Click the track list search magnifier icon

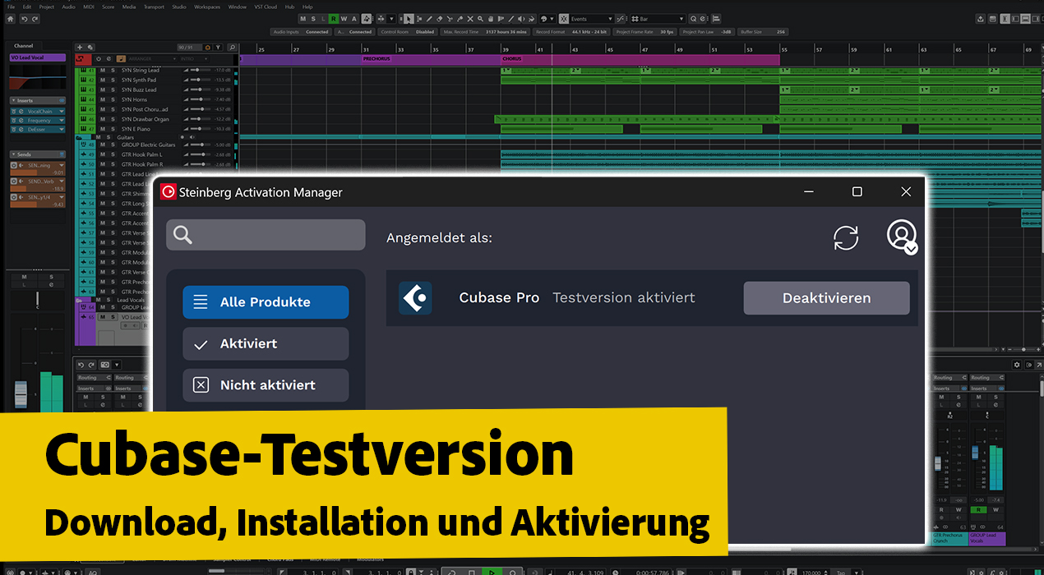[x=232, y=47]
